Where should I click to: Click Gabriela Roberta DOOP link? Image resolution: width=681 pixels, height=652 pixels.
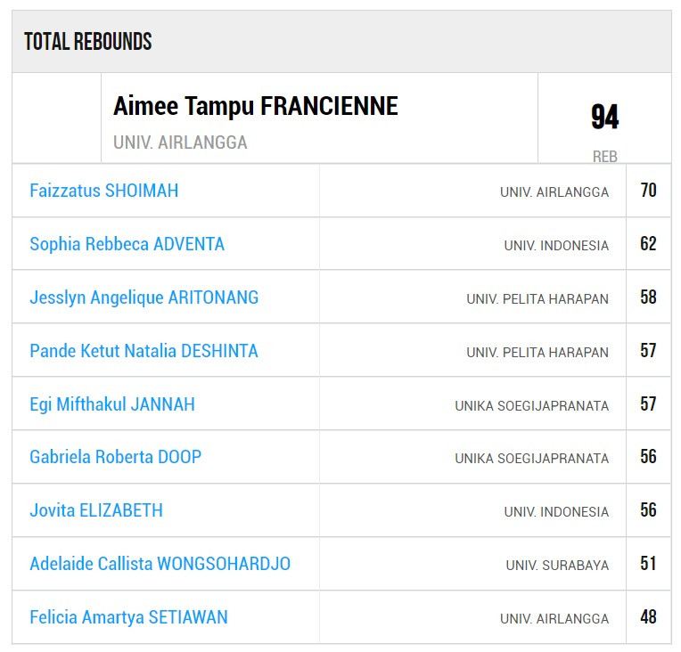(x=115, y=457)
